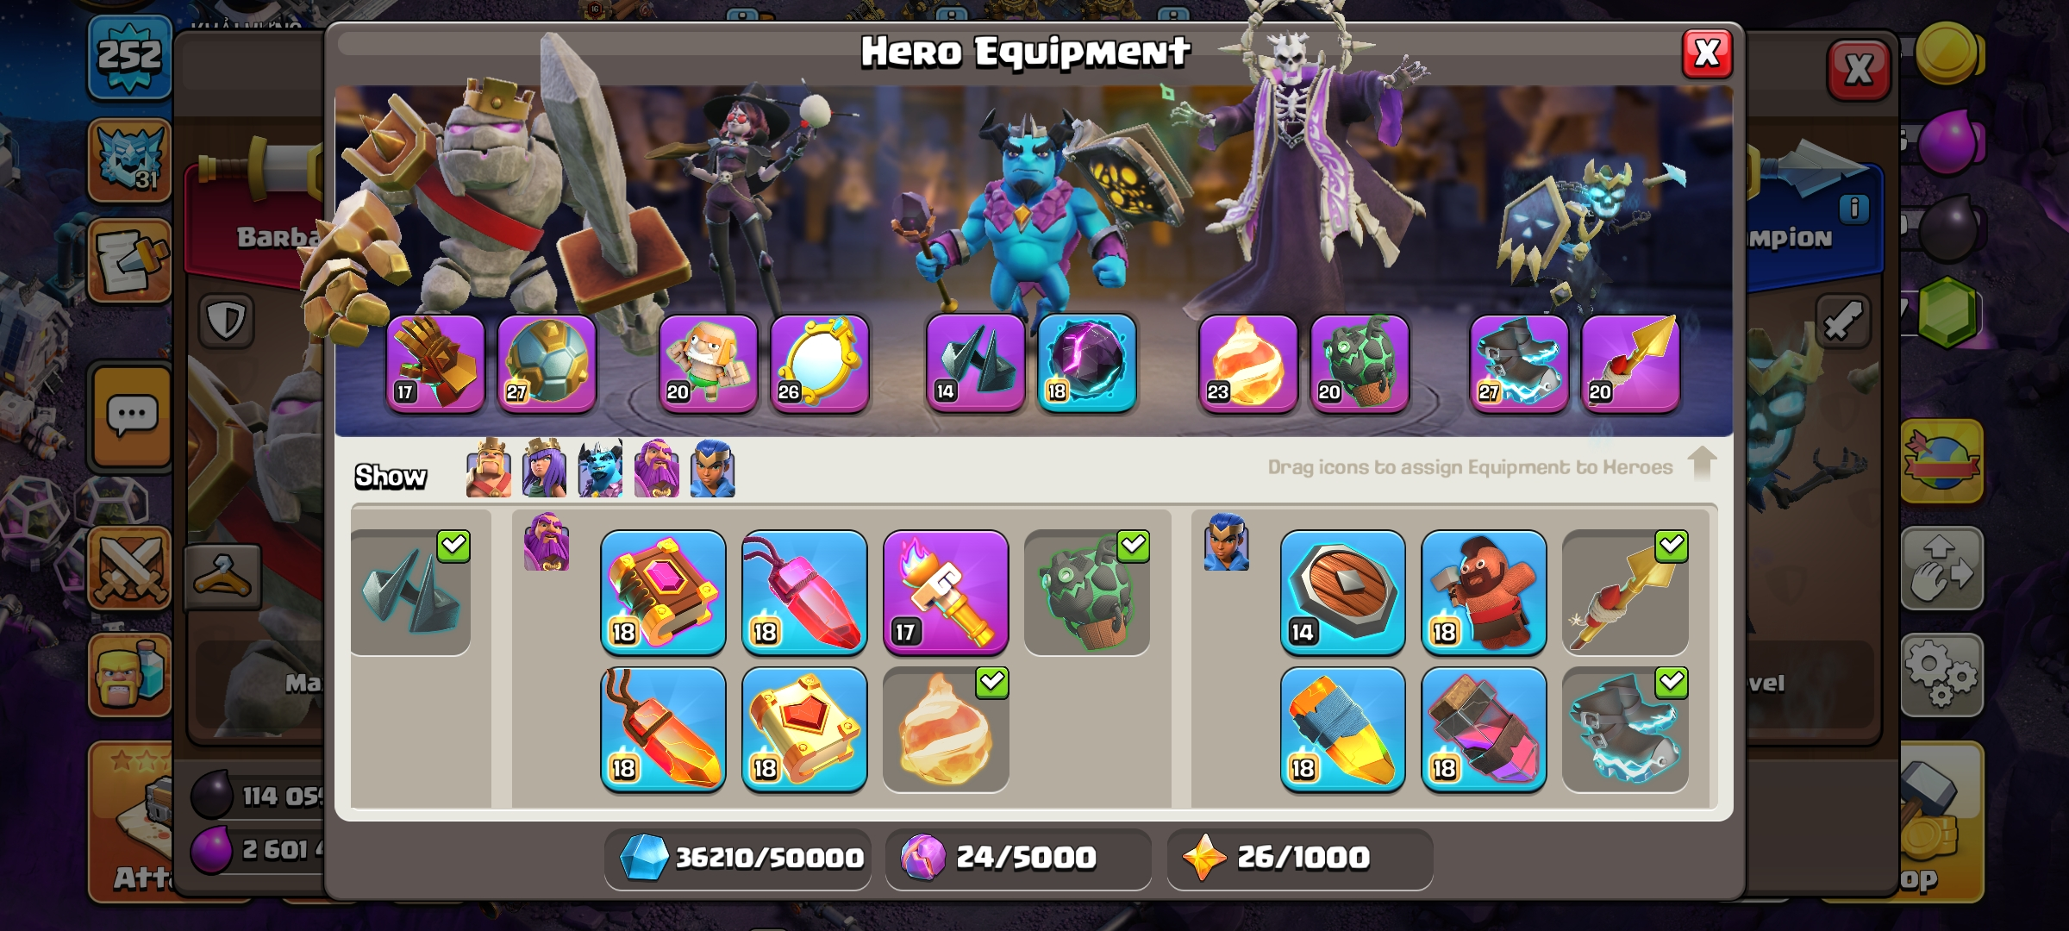Open the hanger skins tab
Image resolution: width=2069 pixels, height=931 pixels.
tap(222, 576)
